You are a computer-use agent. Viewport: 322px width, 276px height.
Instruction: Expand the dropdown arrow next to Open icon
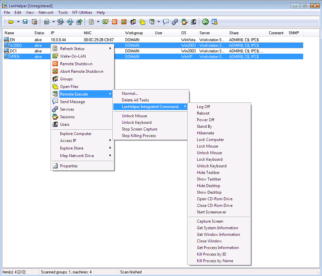pyautogui.click(x=18, y=22)
